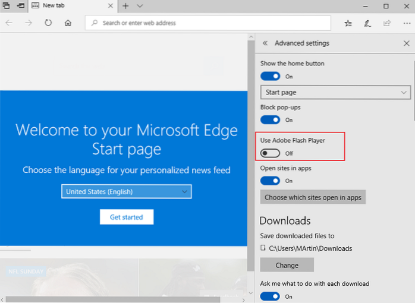Viewport: 415px width, 303px height.
Task: Disable the Block pop-ups switch
Action: (x=271, y=119)
